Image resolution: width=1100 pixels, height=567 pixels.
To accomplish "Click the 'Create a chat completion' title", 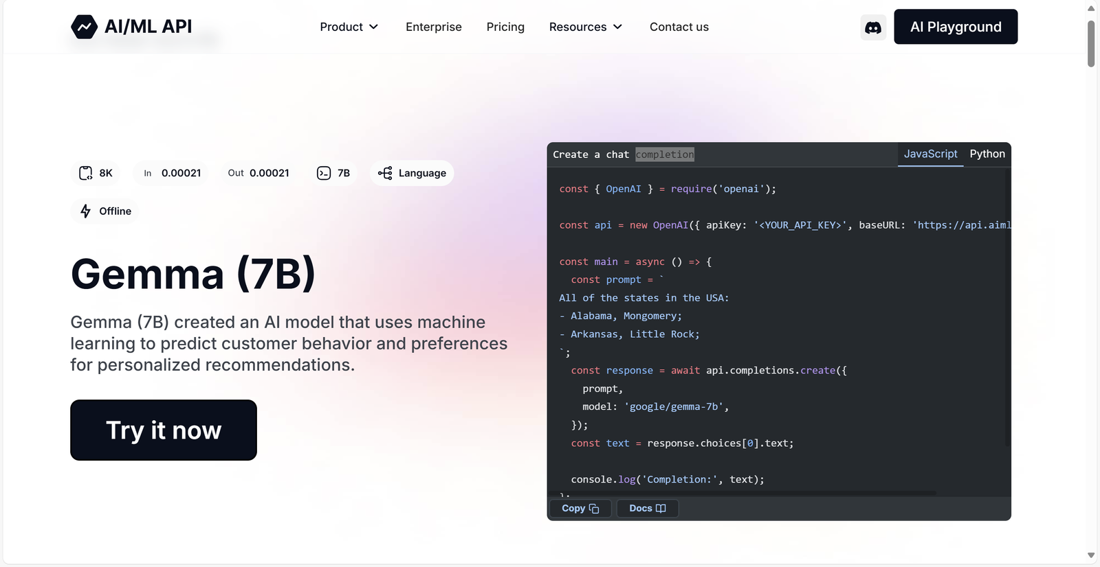I will coord(624,154).
